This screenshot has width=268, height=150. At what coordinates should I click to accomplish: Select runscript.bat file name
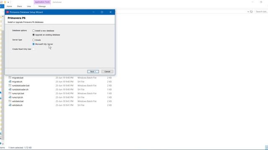pyautogui.click(x=18, y=93)
